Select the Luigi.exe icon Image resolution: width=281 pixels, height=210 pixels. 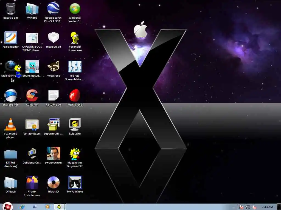(75, 124)
